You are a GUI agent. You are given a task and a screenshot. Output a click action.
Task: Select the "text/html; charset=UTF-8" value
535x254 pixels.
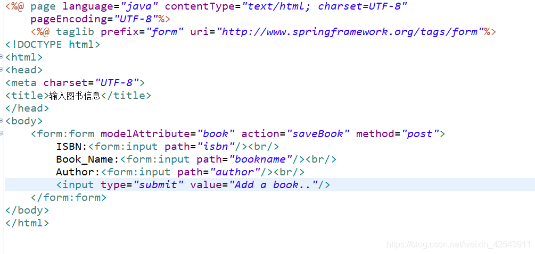(x=325, y=6)
